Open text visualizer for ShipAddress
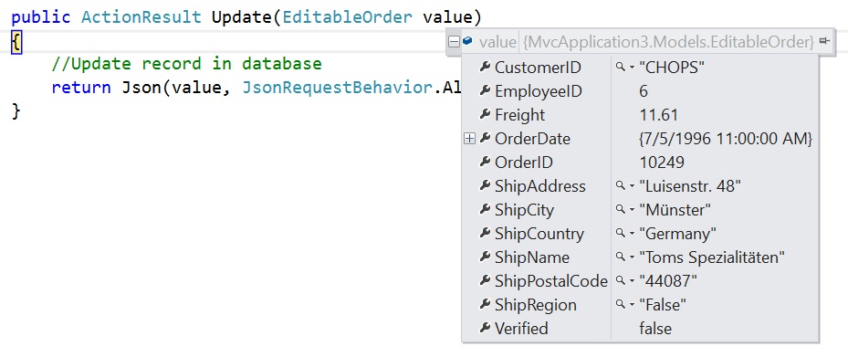The image size is (848, 357). tap(621, 186)
